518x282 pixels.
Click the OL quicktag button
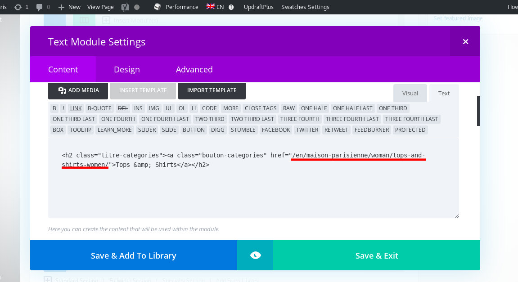182,108
